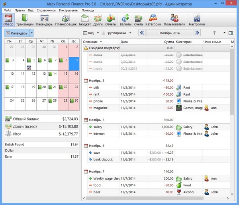Open the Пользователи users icon
Image resolution: width=239 pixels, height=205 pixels.
coord(174,19)
